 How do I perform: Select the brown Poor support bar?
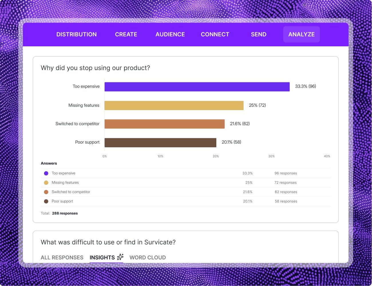point(161,143)
